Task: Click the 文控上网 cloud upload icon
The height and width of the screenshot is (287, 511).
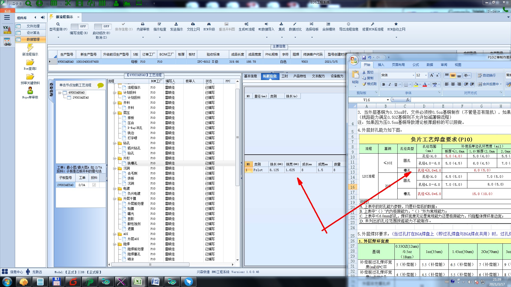Action: point(193,24)
